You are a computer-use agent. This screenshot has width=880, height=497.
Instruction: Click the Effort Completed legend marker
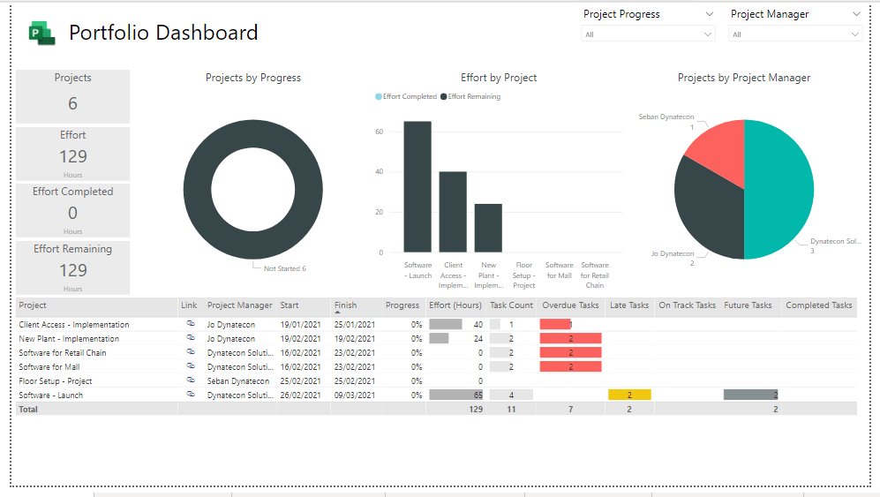tap(379, 97)
